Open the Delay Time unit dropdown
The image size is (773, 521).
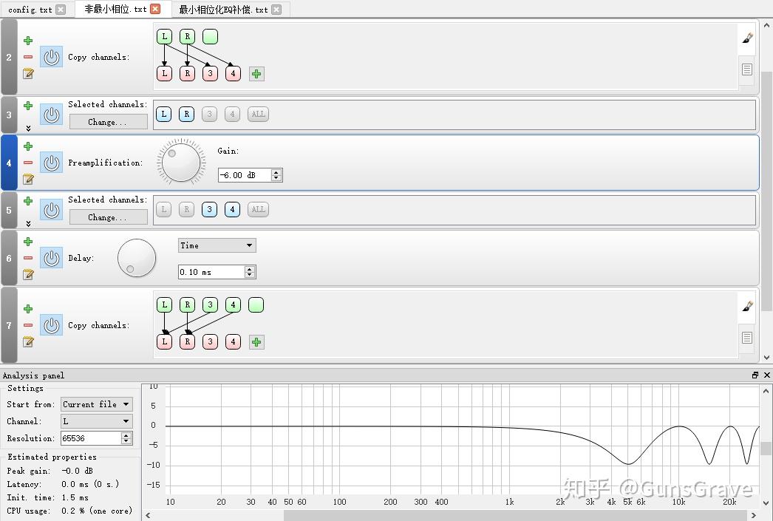[217, 245]
